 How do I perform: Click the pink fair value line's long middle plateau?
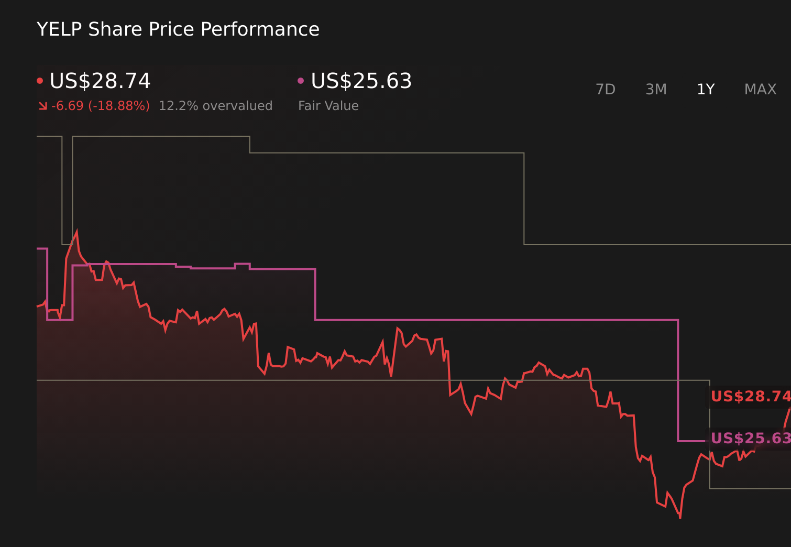497,320
